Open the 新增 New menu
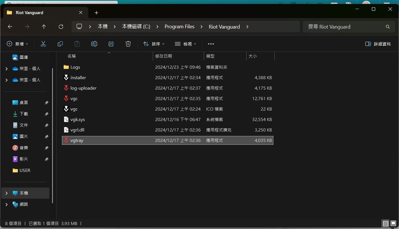399x229 pixels. pos(17,44)
